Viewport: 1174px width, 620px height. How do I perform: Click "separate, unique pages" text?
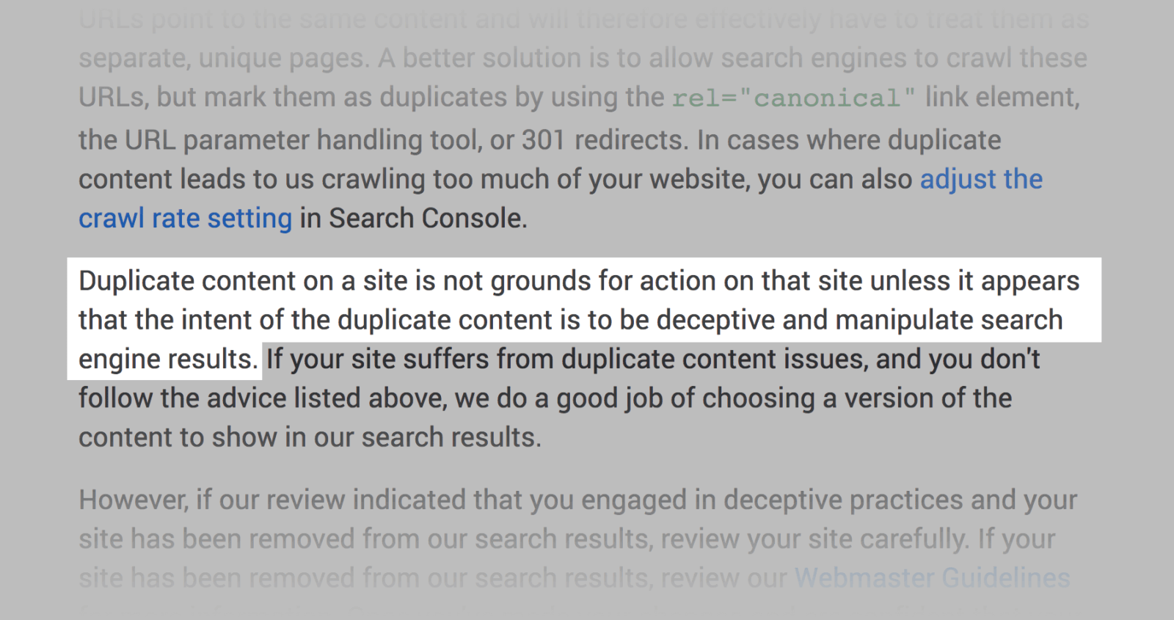pos(223,59)
